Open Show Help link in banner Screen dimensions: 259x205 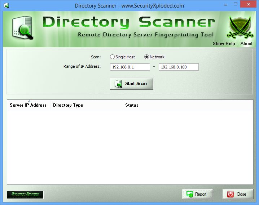[224, 44]
